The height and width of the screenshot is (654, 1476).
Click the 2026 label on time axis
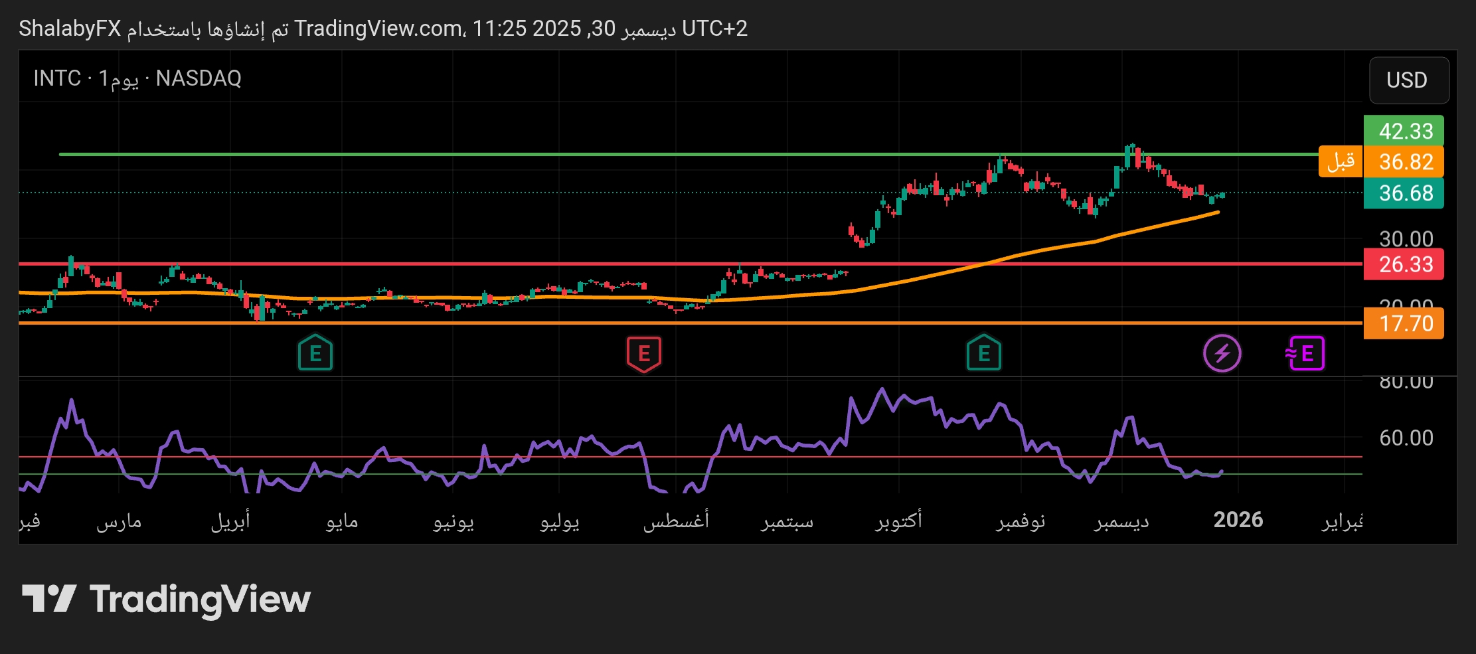click(1238, 520)
